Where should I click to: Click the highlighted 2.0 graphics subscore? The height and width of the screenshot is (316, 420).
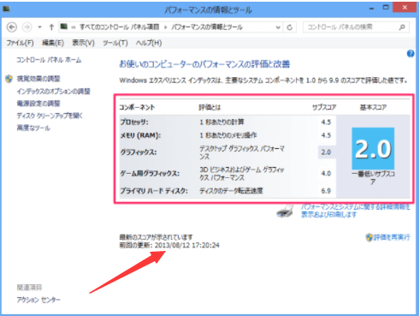(326, 152)
